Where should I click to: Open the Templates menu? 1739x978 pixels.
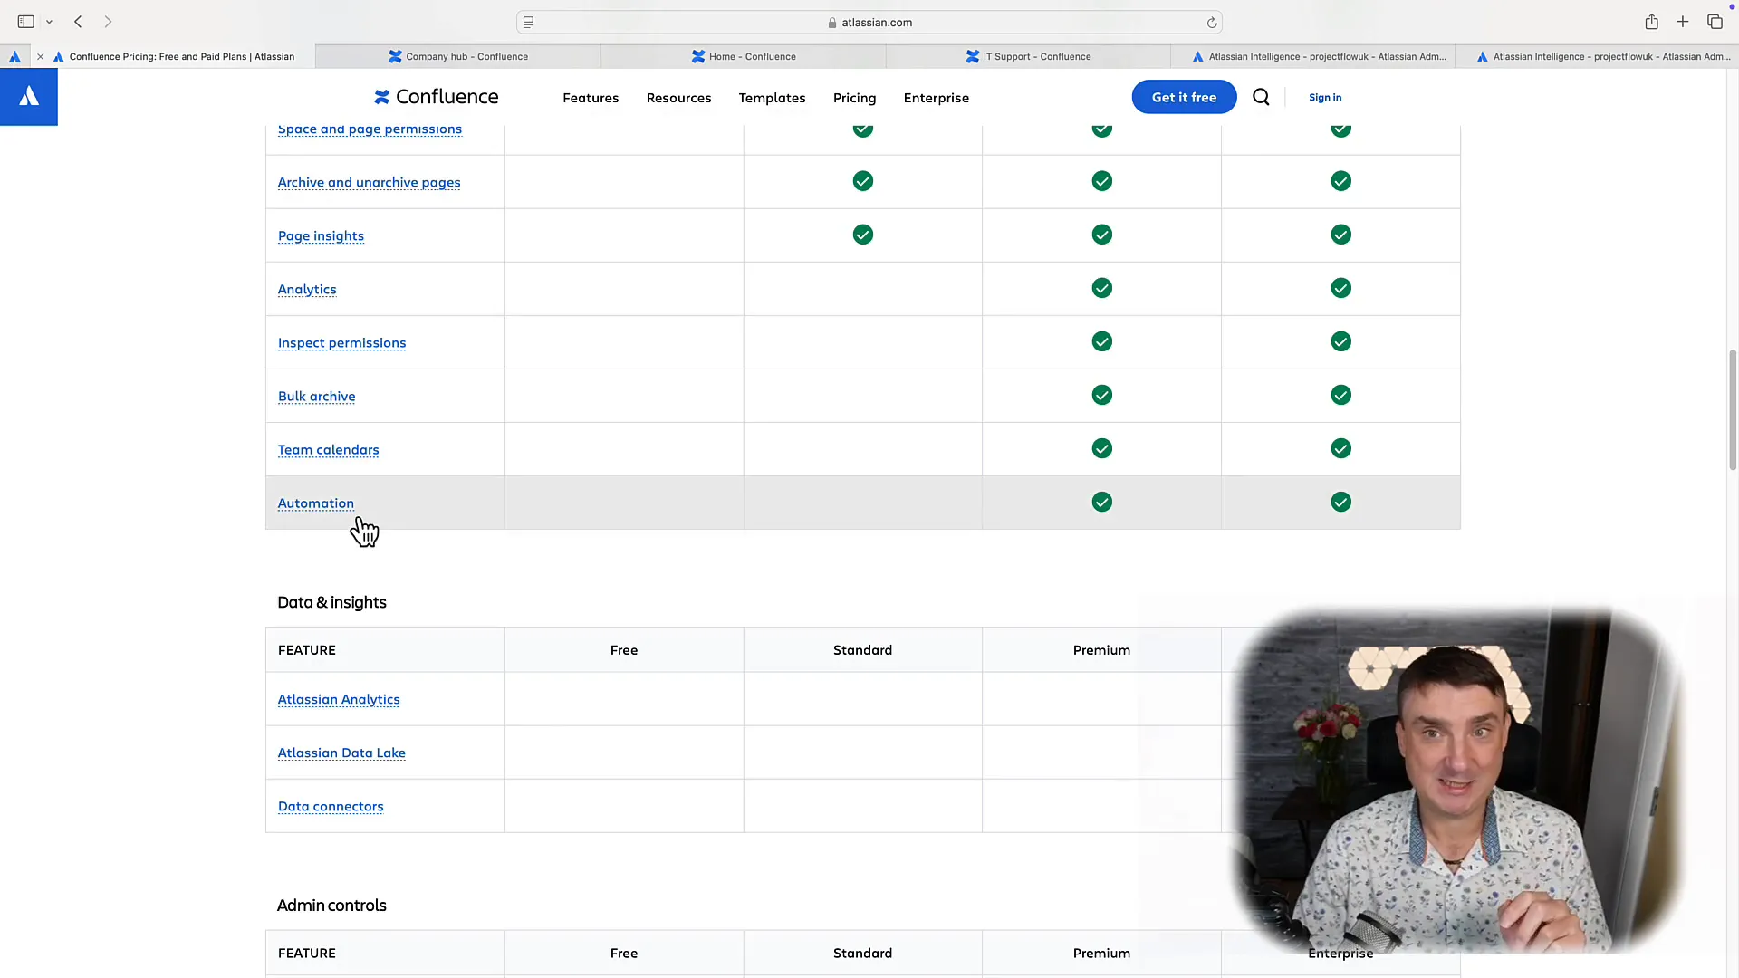coord(772,98)
